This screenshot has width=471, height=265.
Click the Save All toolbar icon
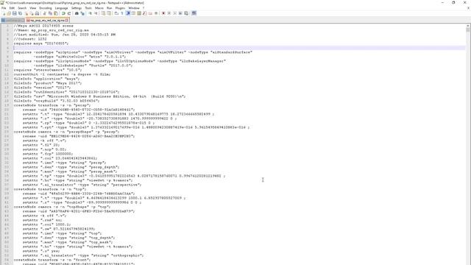20,13
